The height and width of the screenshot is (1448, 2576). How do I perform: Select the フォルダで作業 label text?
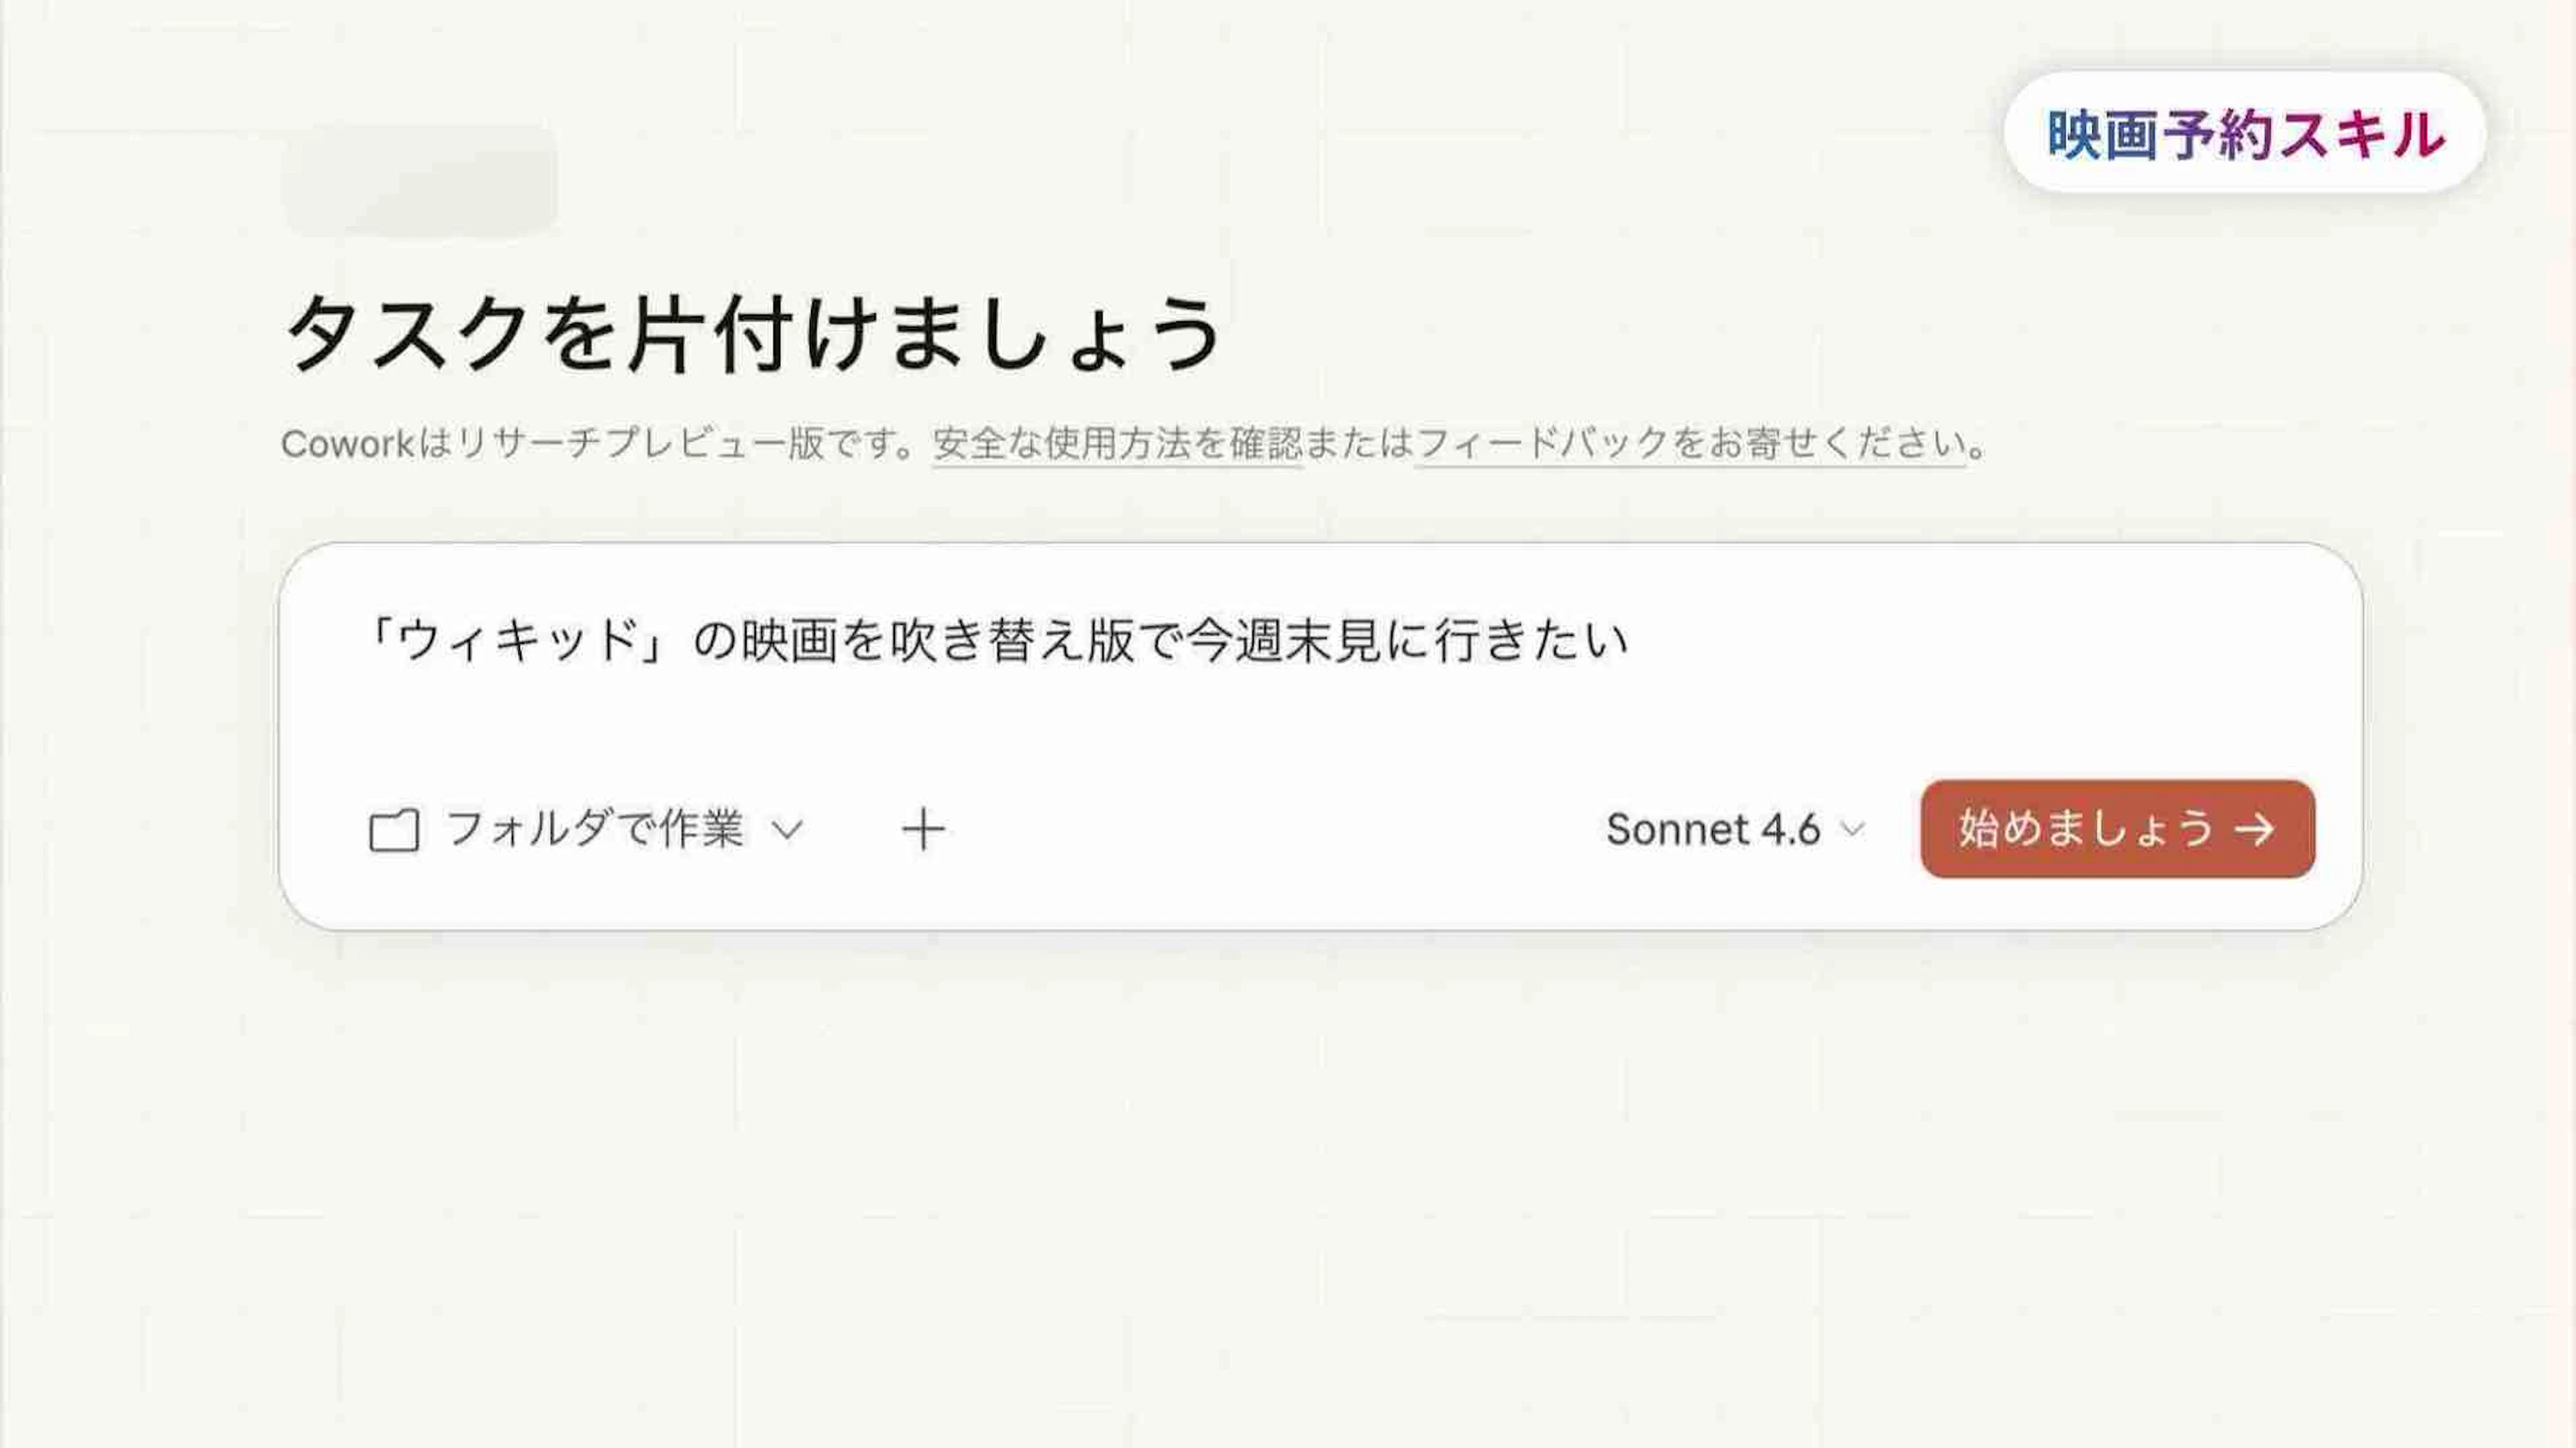[x=595, y=829]
